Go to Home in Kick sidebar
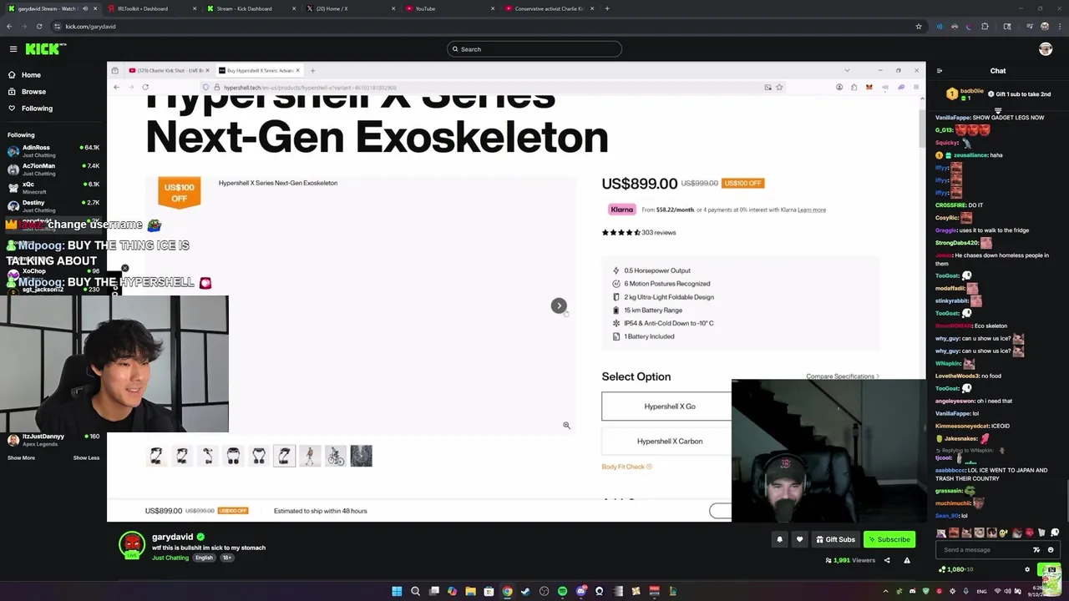This screenshot has height=601, width=1069. pyautogui.click(x=24, y=75)
